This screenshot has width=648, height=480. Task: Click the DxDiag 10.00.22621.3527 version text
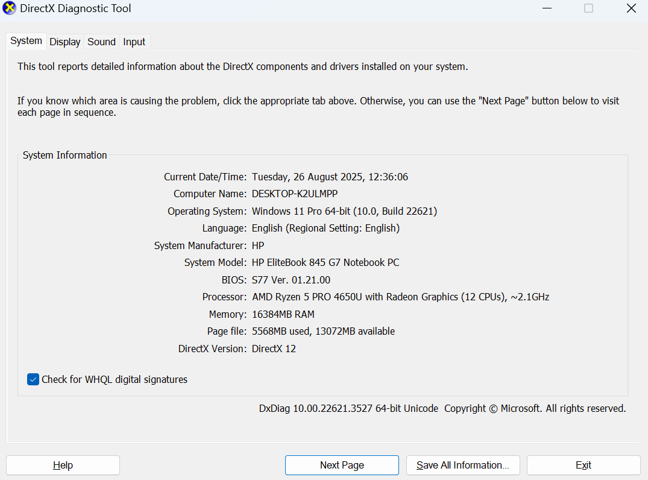point(348,408)
